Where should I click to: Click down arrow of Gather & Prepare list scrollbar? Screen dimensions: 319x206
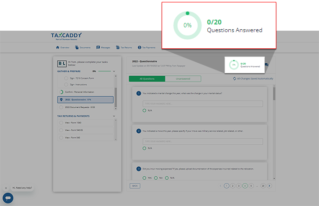116,109
